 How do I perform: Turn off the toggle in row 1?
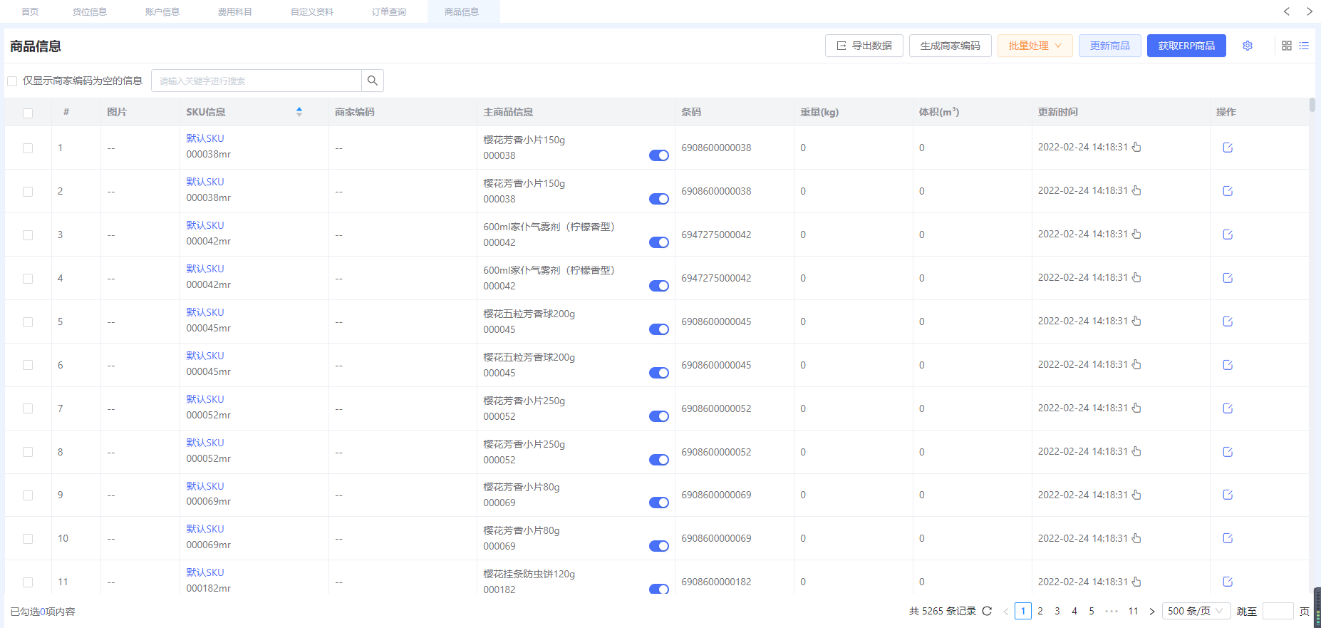tap(659, 155)
